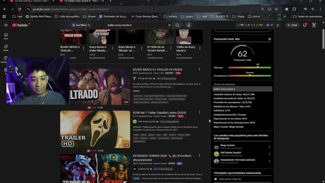Open the PARAMOUNT PICTURES MÉXICO options menu
The width and height of the screenshot is (325, 183).
coord(269,161)
